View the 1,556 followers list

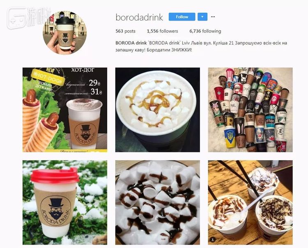163,31
